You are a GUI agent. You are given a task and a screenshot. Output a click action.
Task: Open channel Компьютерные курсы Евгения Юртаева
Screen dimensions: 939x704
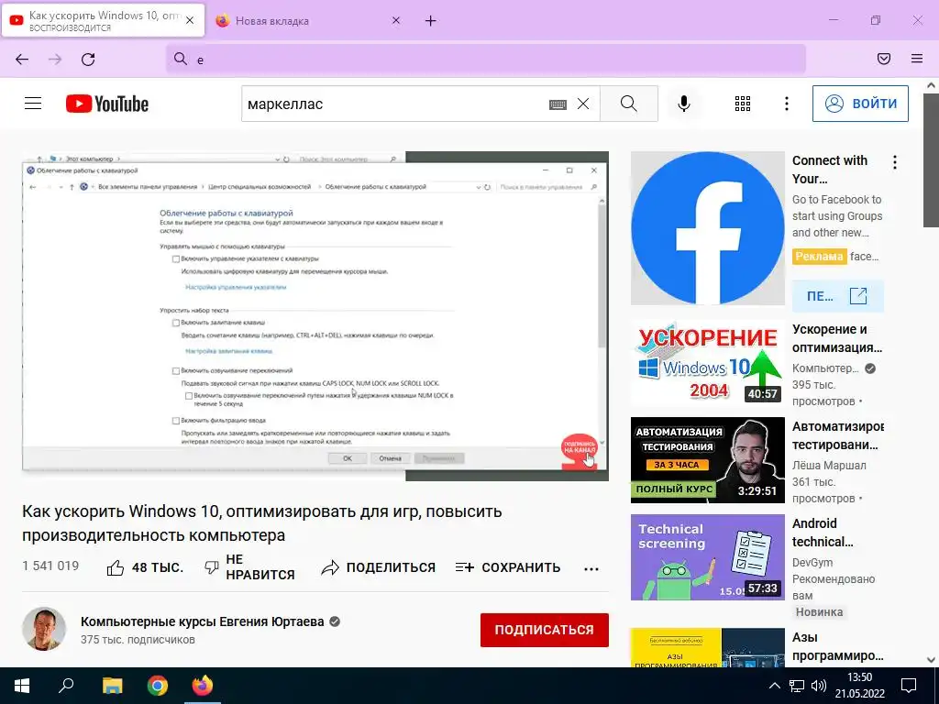[x=203, y=621]
